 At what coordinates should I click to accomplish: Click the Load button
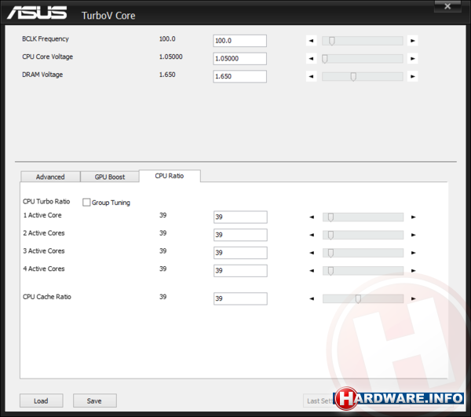[x=41, y=401]
